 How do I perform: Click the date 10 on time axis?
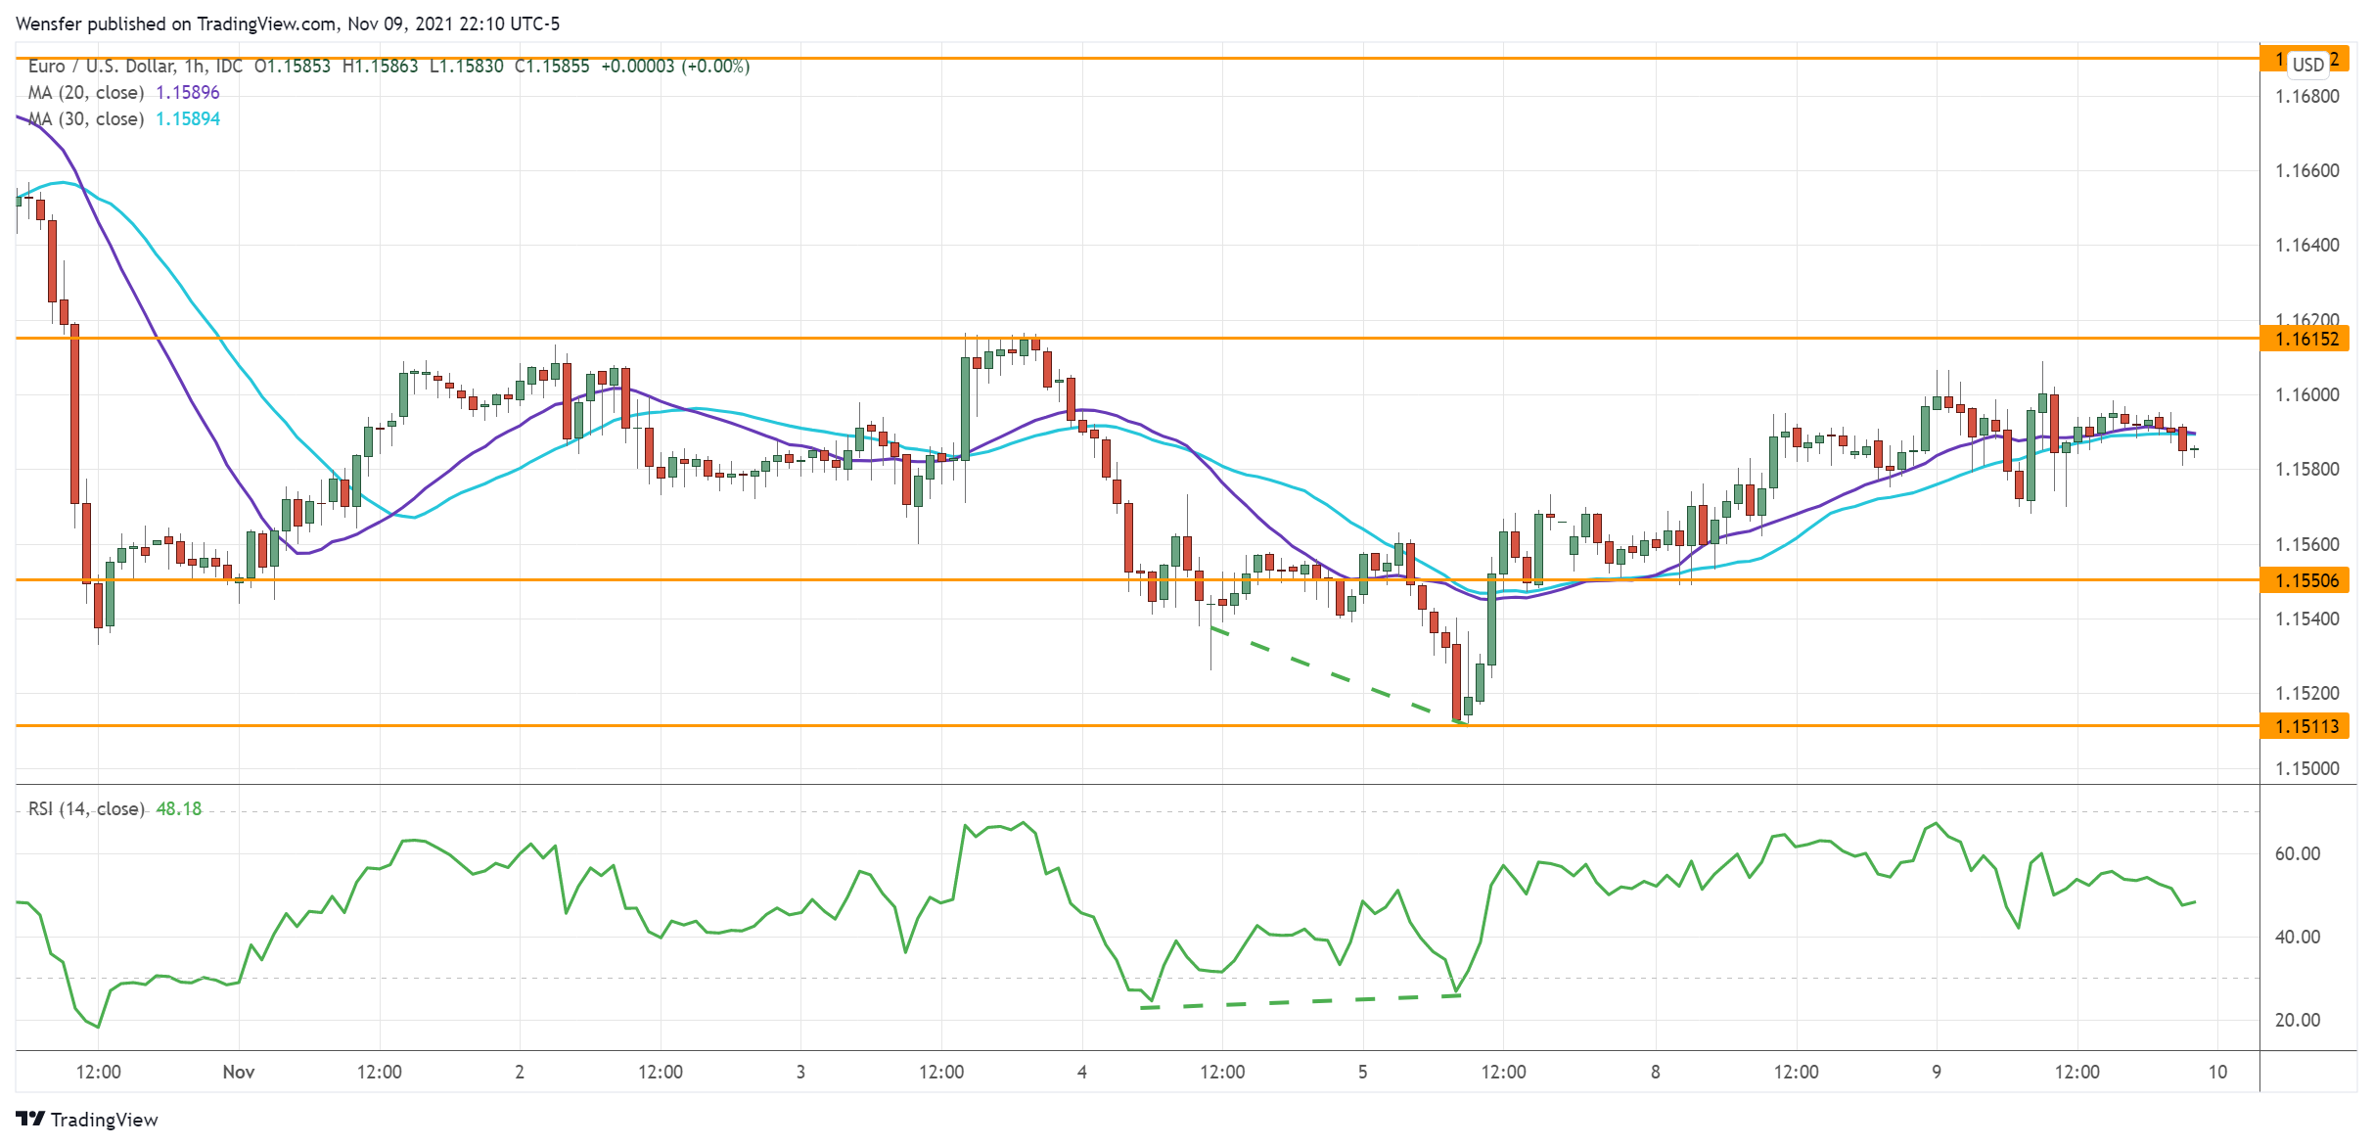tap(2217, 1072)
